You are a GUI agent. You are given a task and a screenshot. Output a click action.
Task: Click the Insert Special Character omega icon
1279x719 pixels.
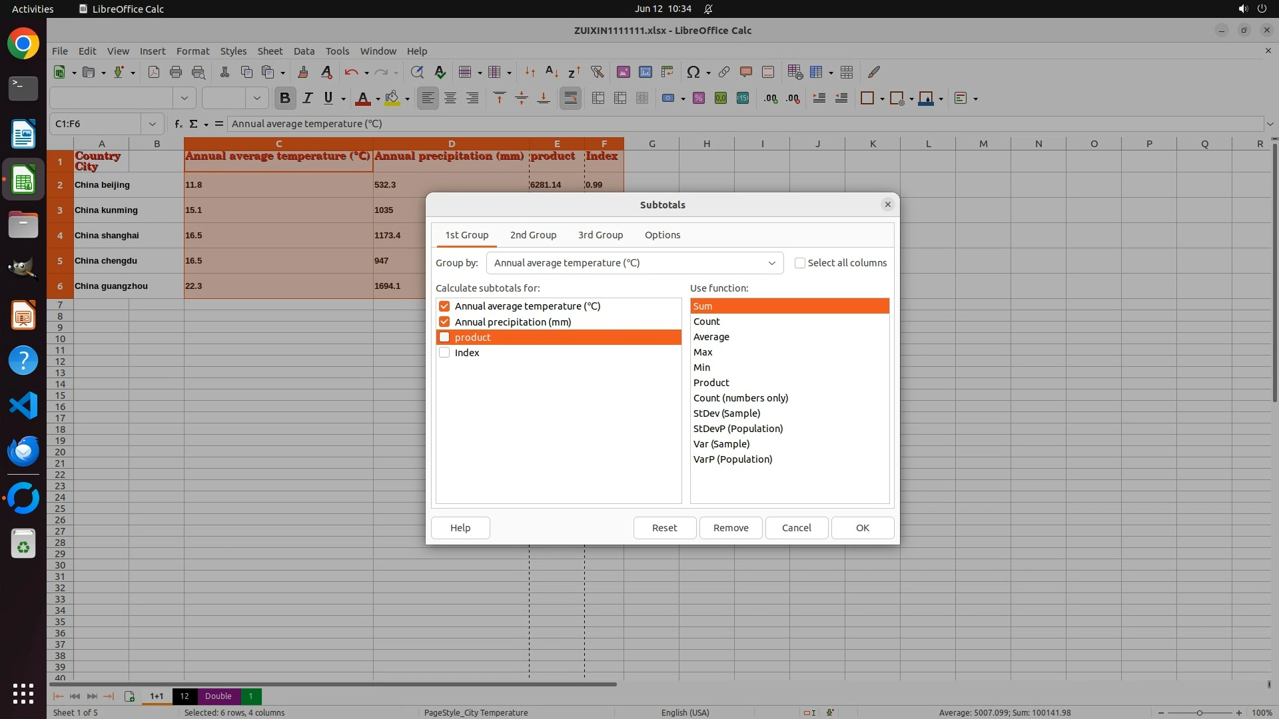693,72
